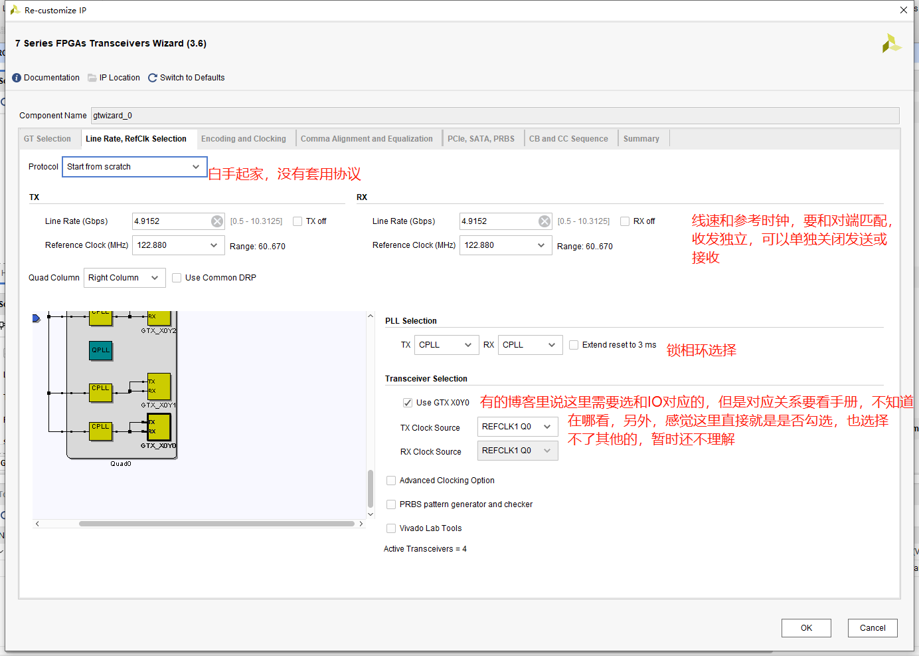This screenshot has height=656, width=919.
Task: Click the CPLL block beside GTX_X0Y1
Action: (x=101, y=392)
